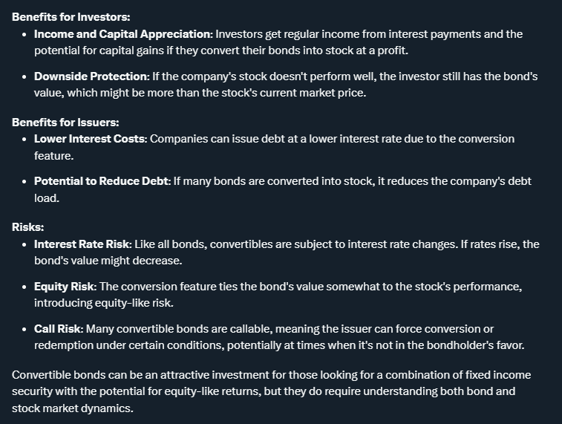Click the text 'introducing equity-like risk.'
The image size is (562, 424).
[104, 303]
